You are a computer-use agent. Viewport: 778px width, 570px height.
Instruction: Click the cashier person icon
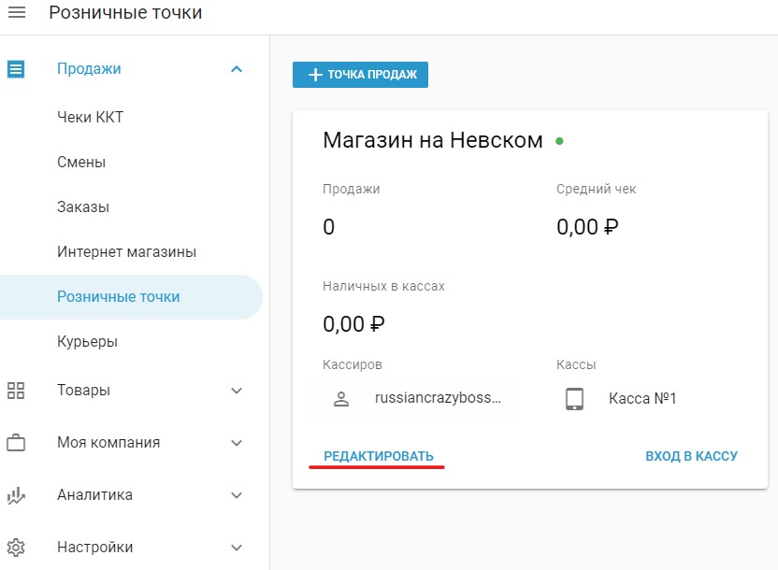click(341, 398)
